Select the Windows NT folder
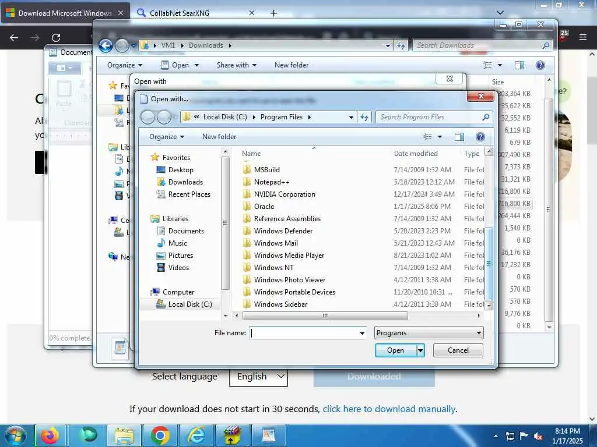Screen dimensions: 597x447 (x=274, y=267)
